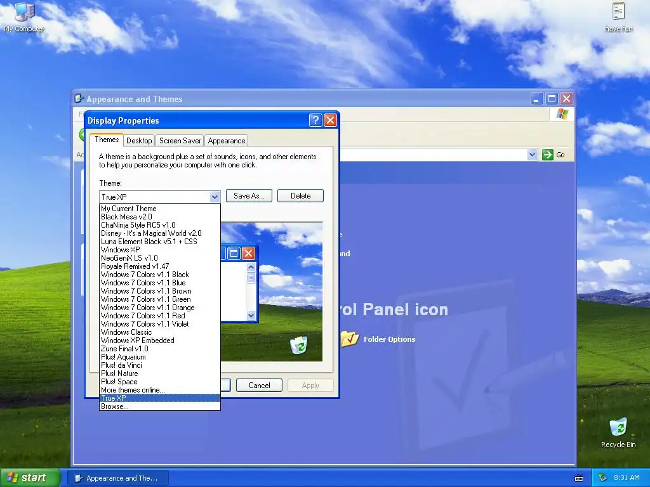650x487 pixels.
Task: Select 'Plus! da Vinci' theme
Action: click(x=159, y=365)
